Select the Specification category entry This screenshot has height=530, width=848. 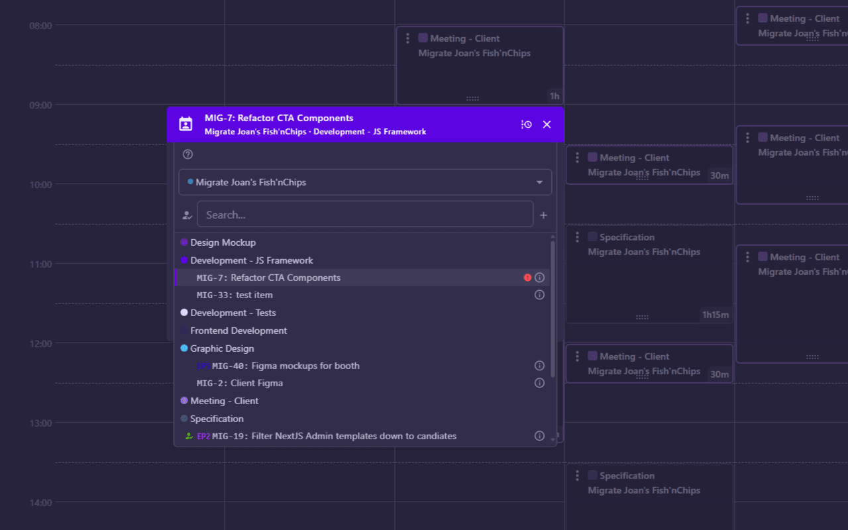[216, 418]
